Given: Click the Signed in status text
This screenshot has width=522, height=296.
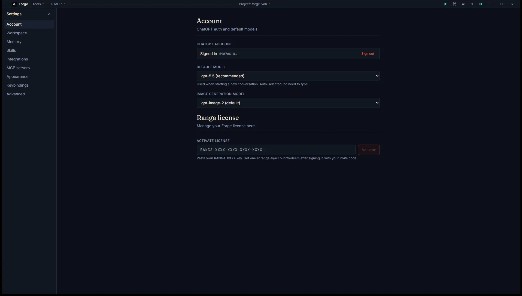Looking at the screenshot, I should [208, 54].
